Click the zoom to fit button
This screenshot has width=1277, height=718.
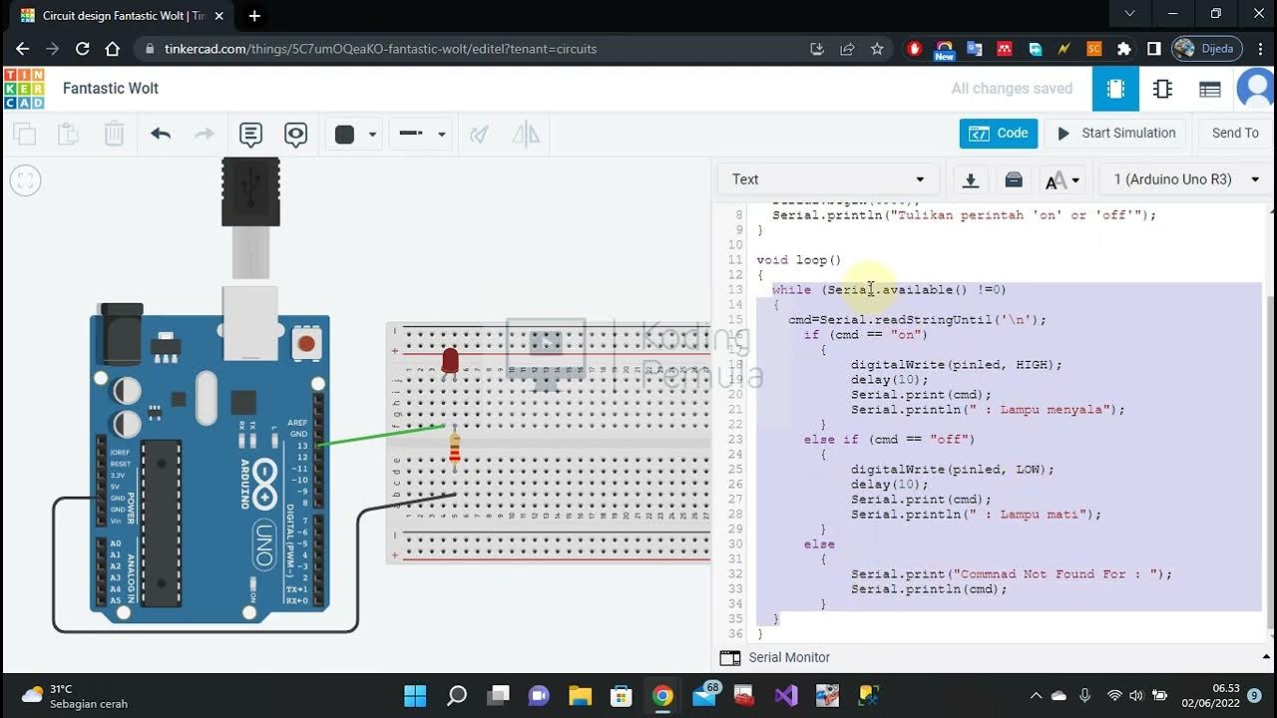tap(25, 180)
